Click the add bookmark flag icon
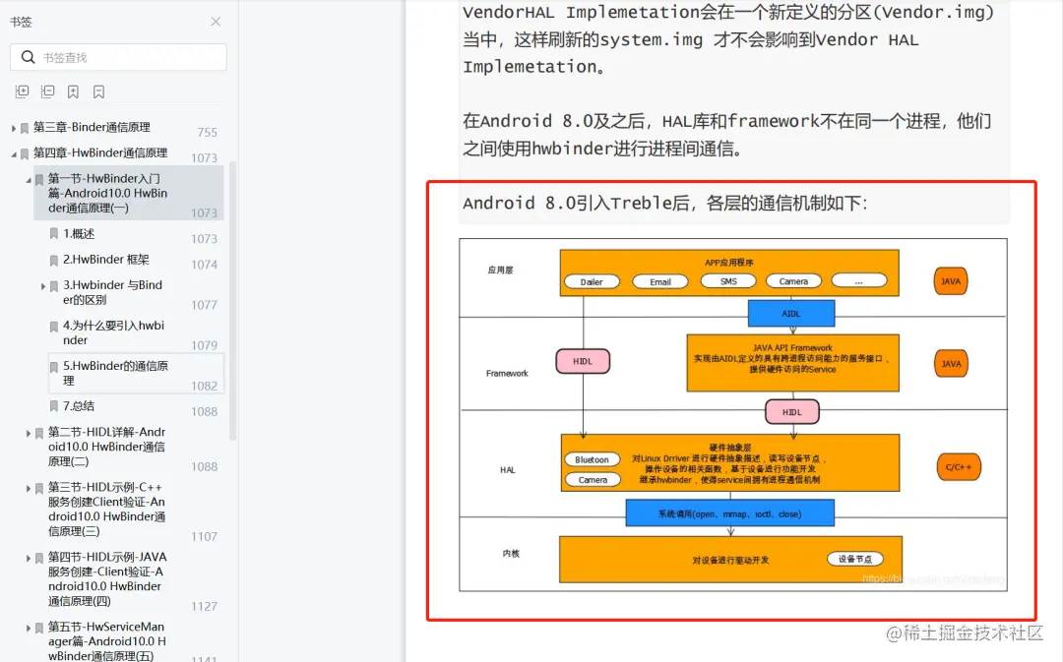The image size is (1063, 662). tap(72, 91)
